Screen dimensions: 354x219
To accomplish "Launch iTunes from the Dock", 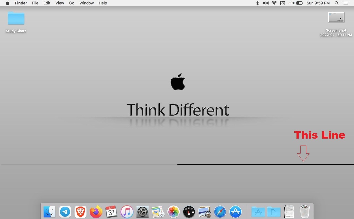I will pos(127,212).
